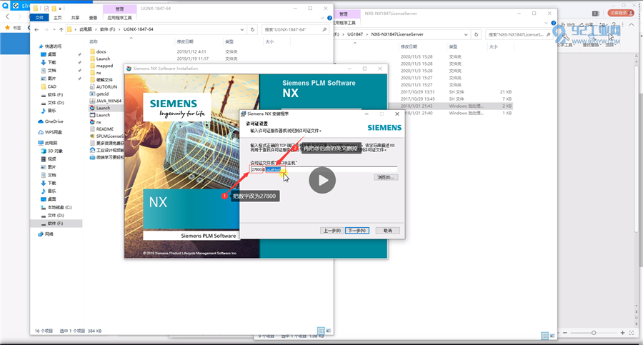Click the back arrow in UGNX-1847-64 explorer
Screen dimensions: 643x345
tap(37, 29)
